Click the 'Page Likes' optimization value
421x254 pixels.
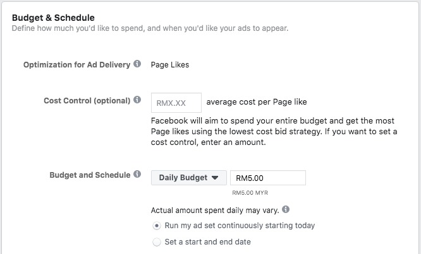(x=170, y=65)
